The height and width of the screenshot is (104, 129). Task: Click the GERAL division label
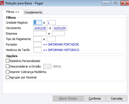[57, 66]
